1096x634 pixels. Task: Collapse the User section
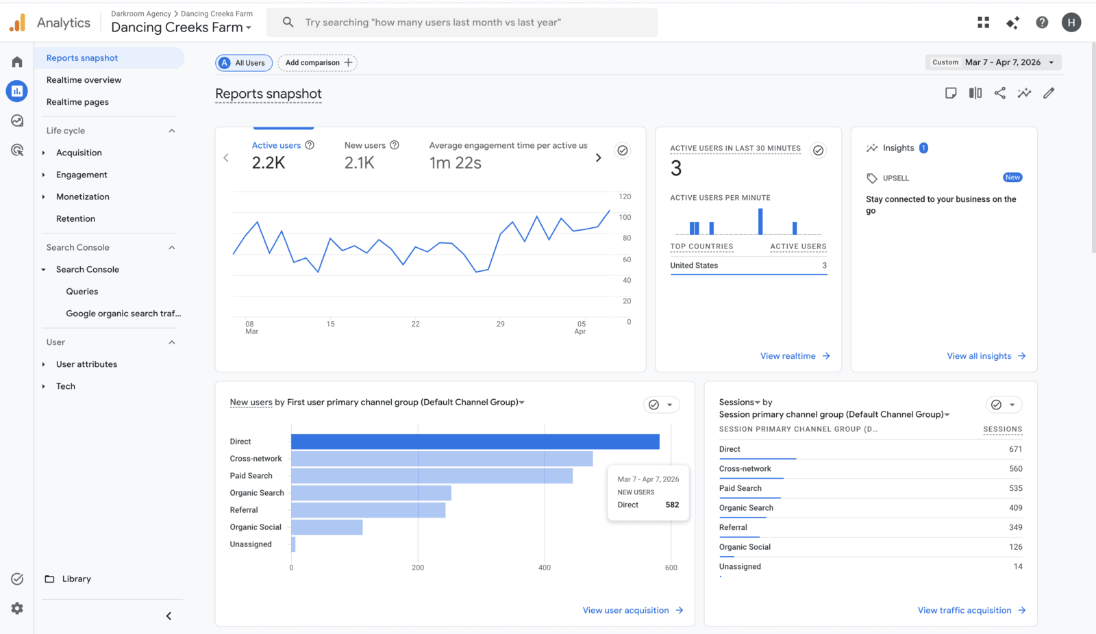[172, 342]
